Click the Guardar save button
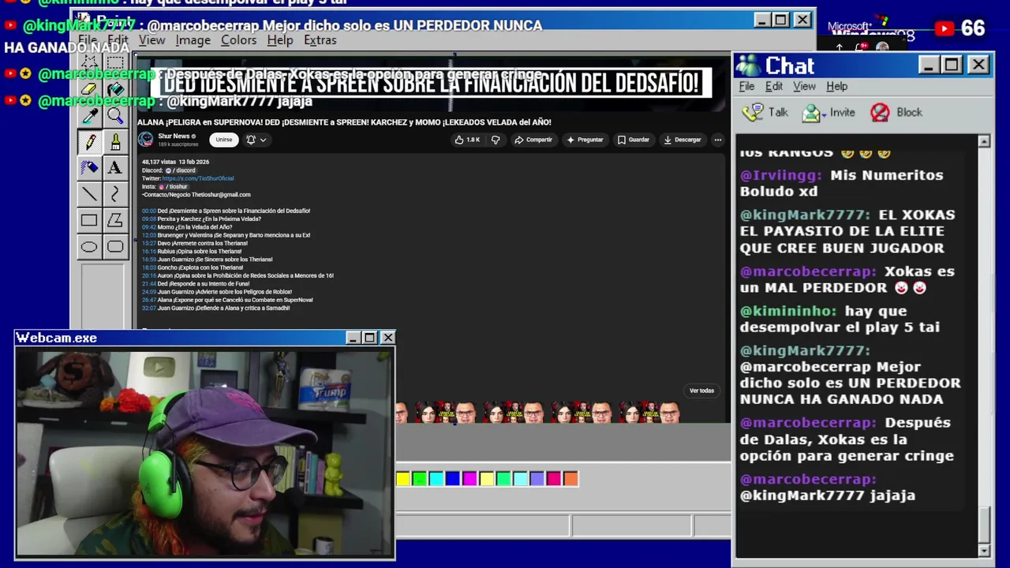 click(x=634, y=140)
